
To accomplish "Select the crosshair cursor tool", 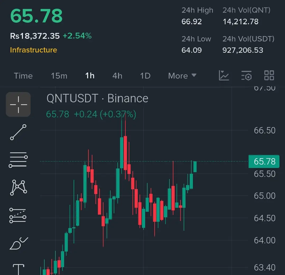I will [18, 104].
